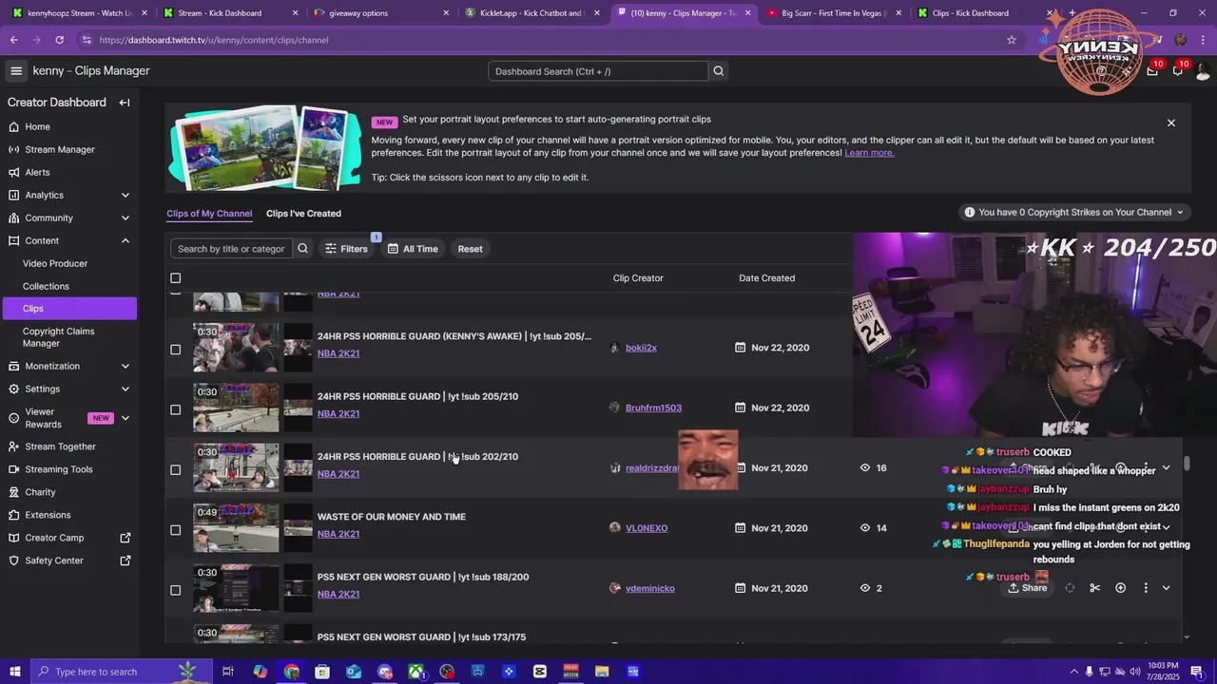
Task: Open the KENNY'S AWAKE clip thumbnail
Action: pos(237,348)
